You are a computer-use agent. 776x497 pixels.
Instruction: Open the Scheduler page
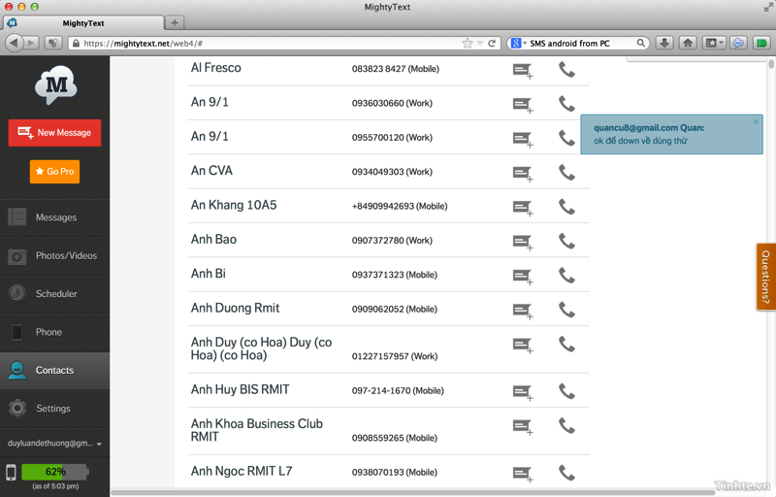click(x=55, y=293)
